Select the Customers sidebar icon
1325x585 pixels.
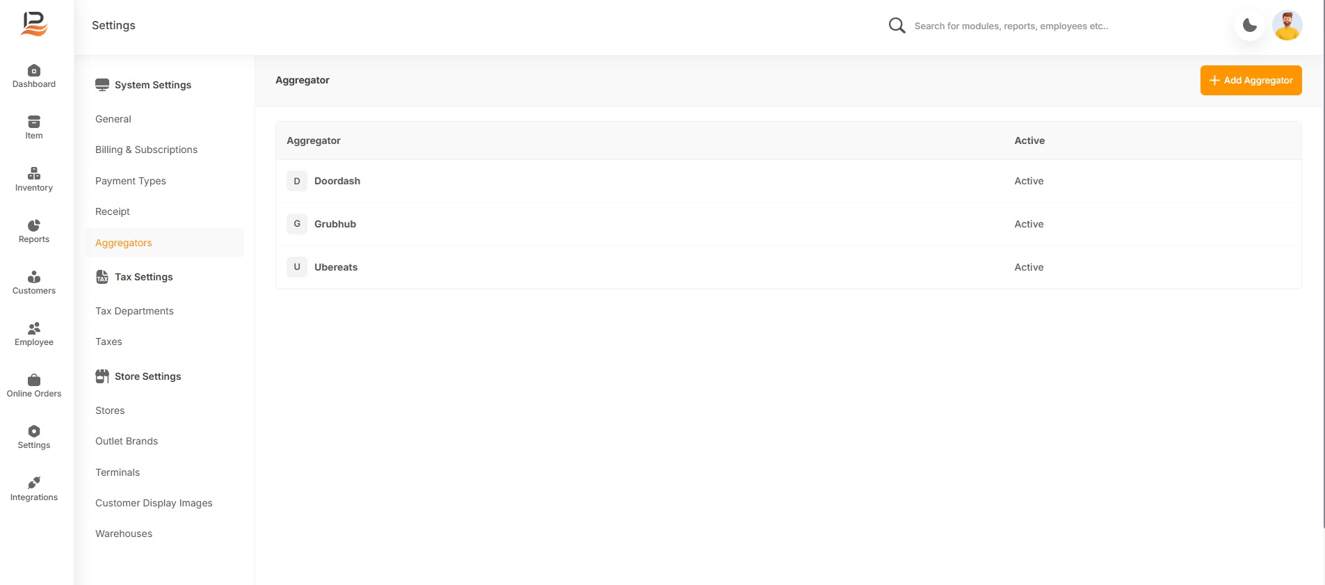(x=33, y=277)
